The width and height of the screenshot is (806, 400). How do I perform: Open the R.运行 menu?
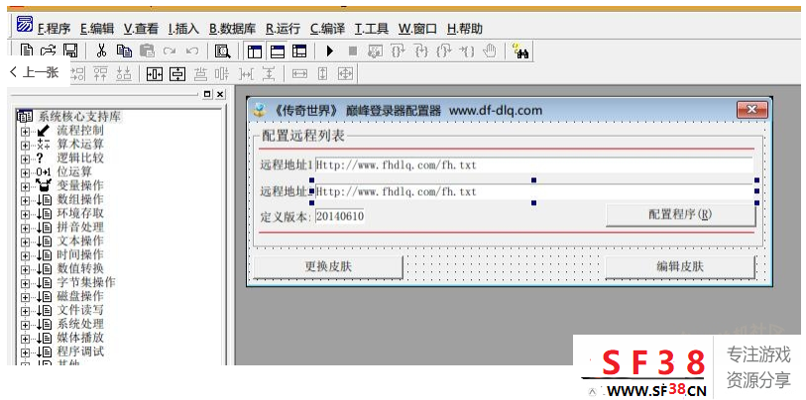pyautogui.click(x=284, y=29)
